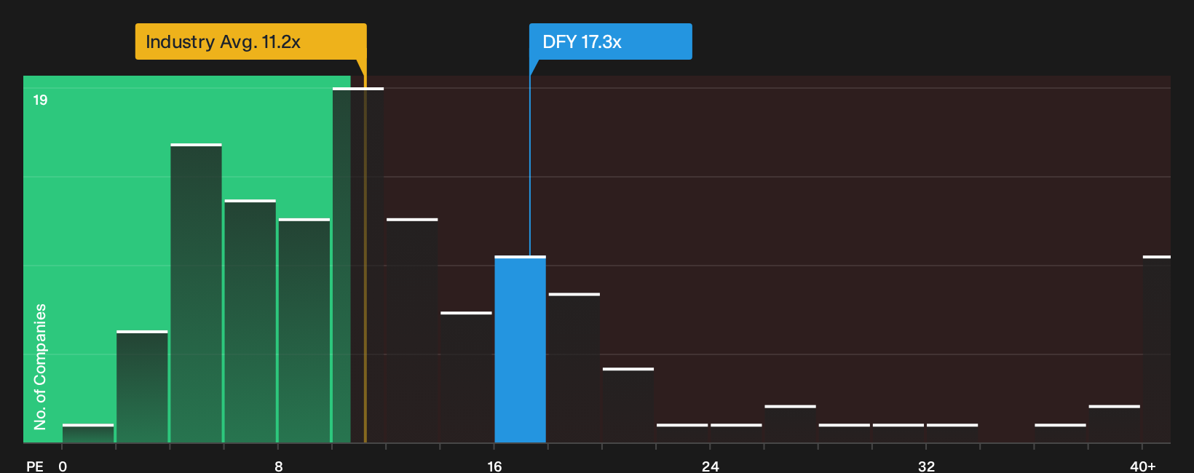Click the x-axis tick label 8
Viewport: 1194px width, 473px height.
pos(279,466)
